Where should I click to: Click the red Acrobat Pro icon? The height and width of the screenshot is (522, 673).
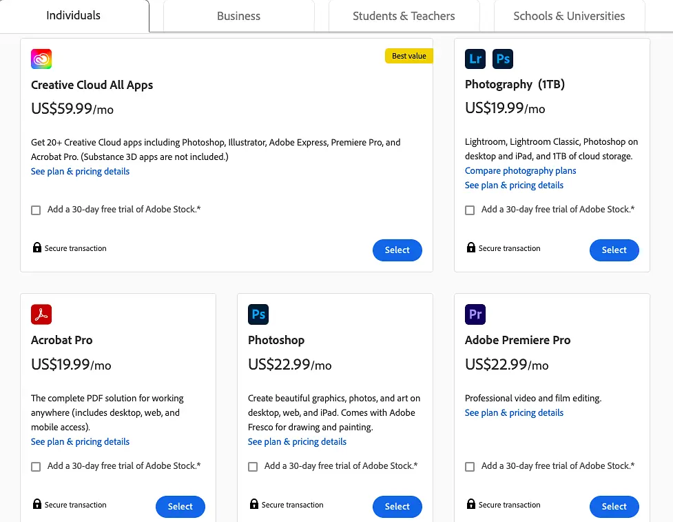tap(41, 314)
